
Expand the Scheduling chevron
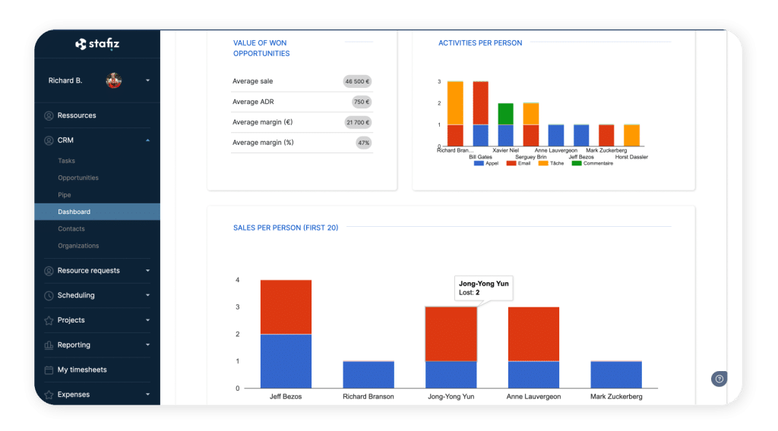148,295
